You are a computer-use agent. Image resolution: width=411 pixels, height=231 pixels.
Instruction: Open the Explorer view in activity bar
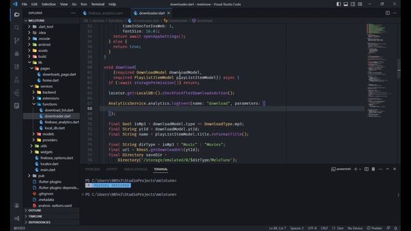(x=17, y=14)
